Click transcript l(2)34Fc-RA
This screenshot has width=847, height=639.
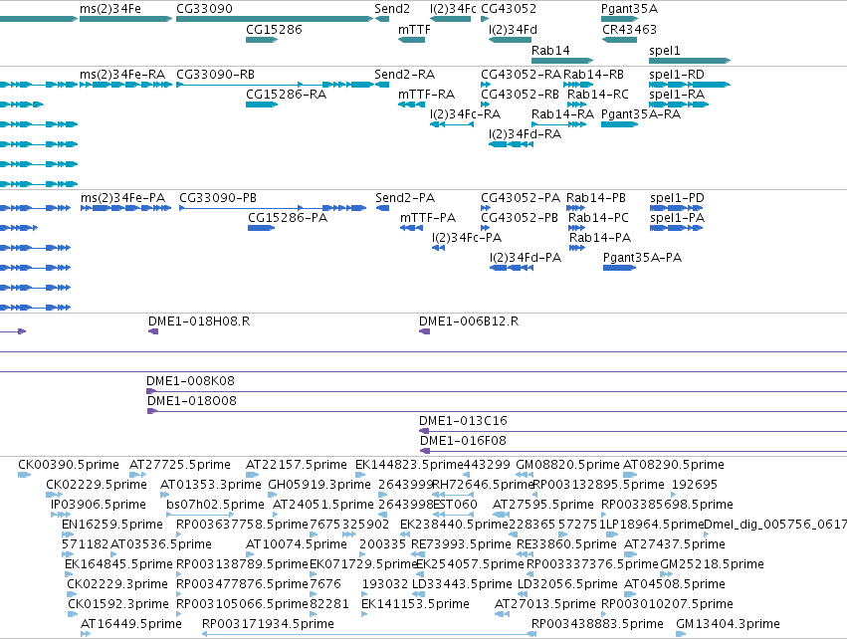[465, 114]
